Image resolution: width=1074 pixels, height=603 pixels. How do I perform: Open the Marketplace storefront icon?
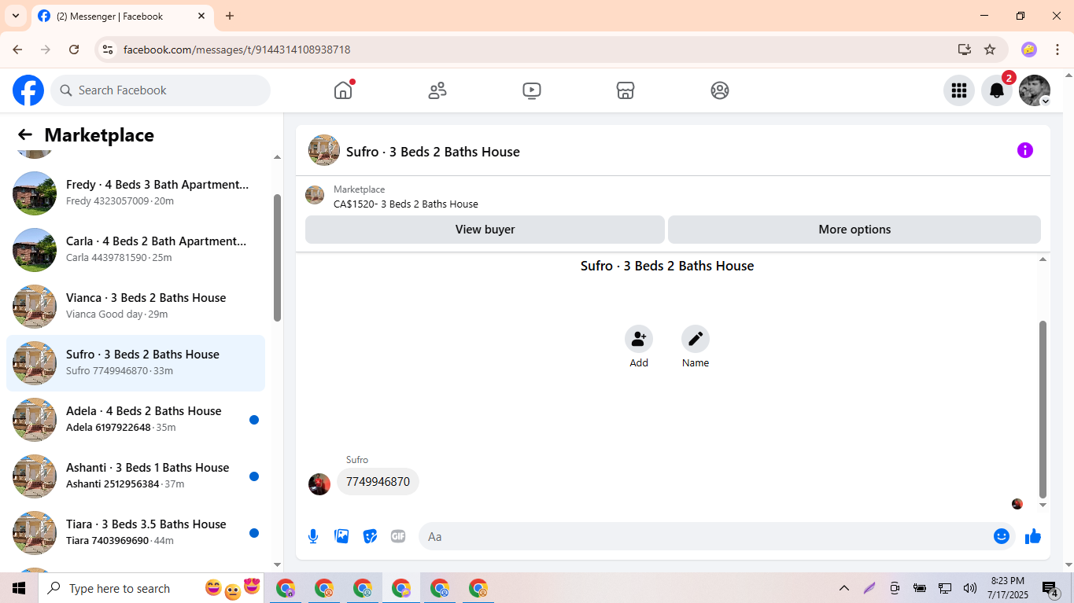click(626, 90)
